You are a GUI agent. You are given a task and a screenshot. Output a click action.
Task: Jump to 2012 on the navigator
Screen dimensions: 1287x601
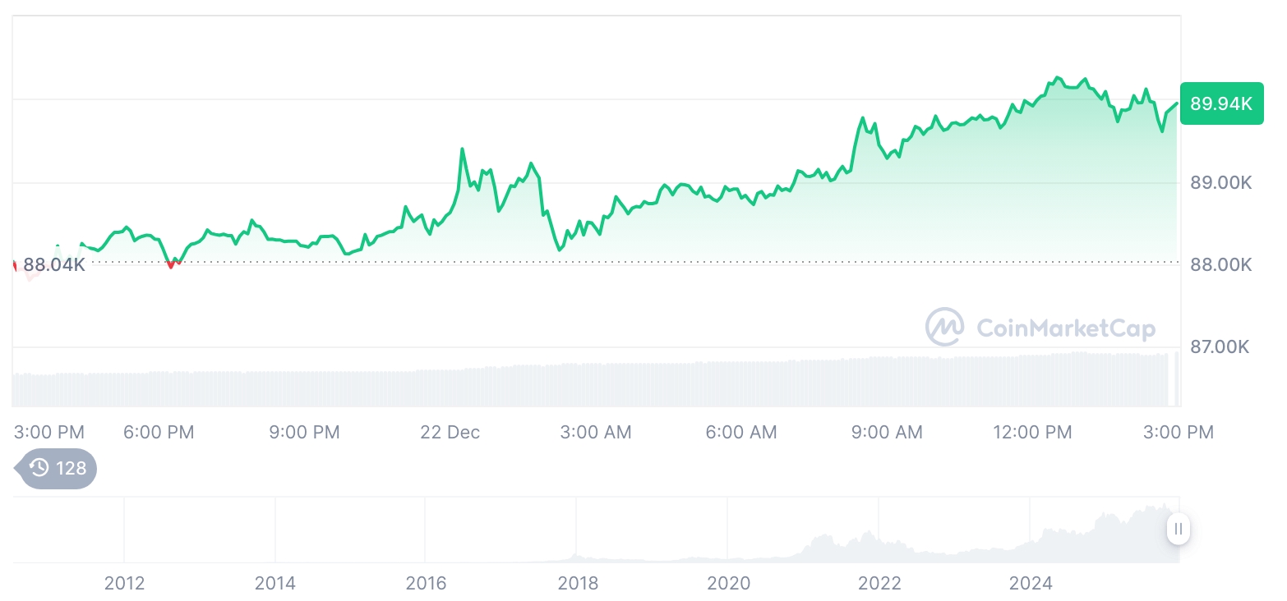124,583
